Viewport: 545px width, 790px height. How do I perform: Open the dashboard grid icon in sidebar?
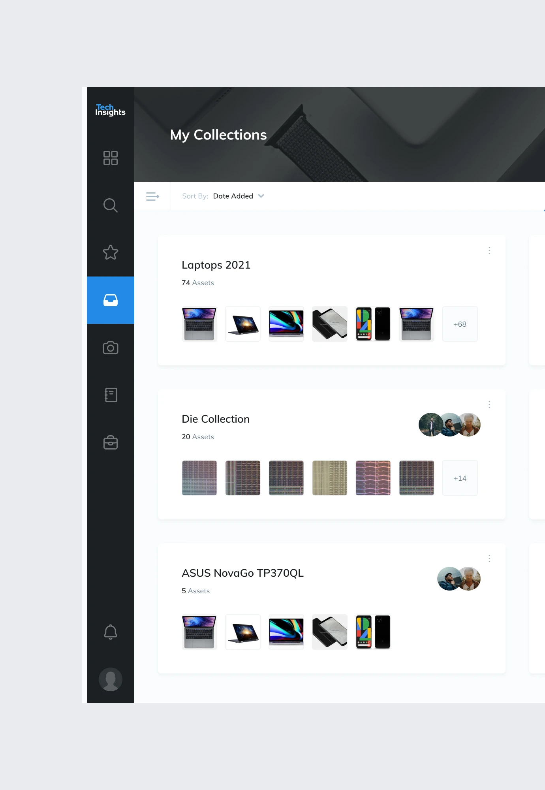click(110, 158)
